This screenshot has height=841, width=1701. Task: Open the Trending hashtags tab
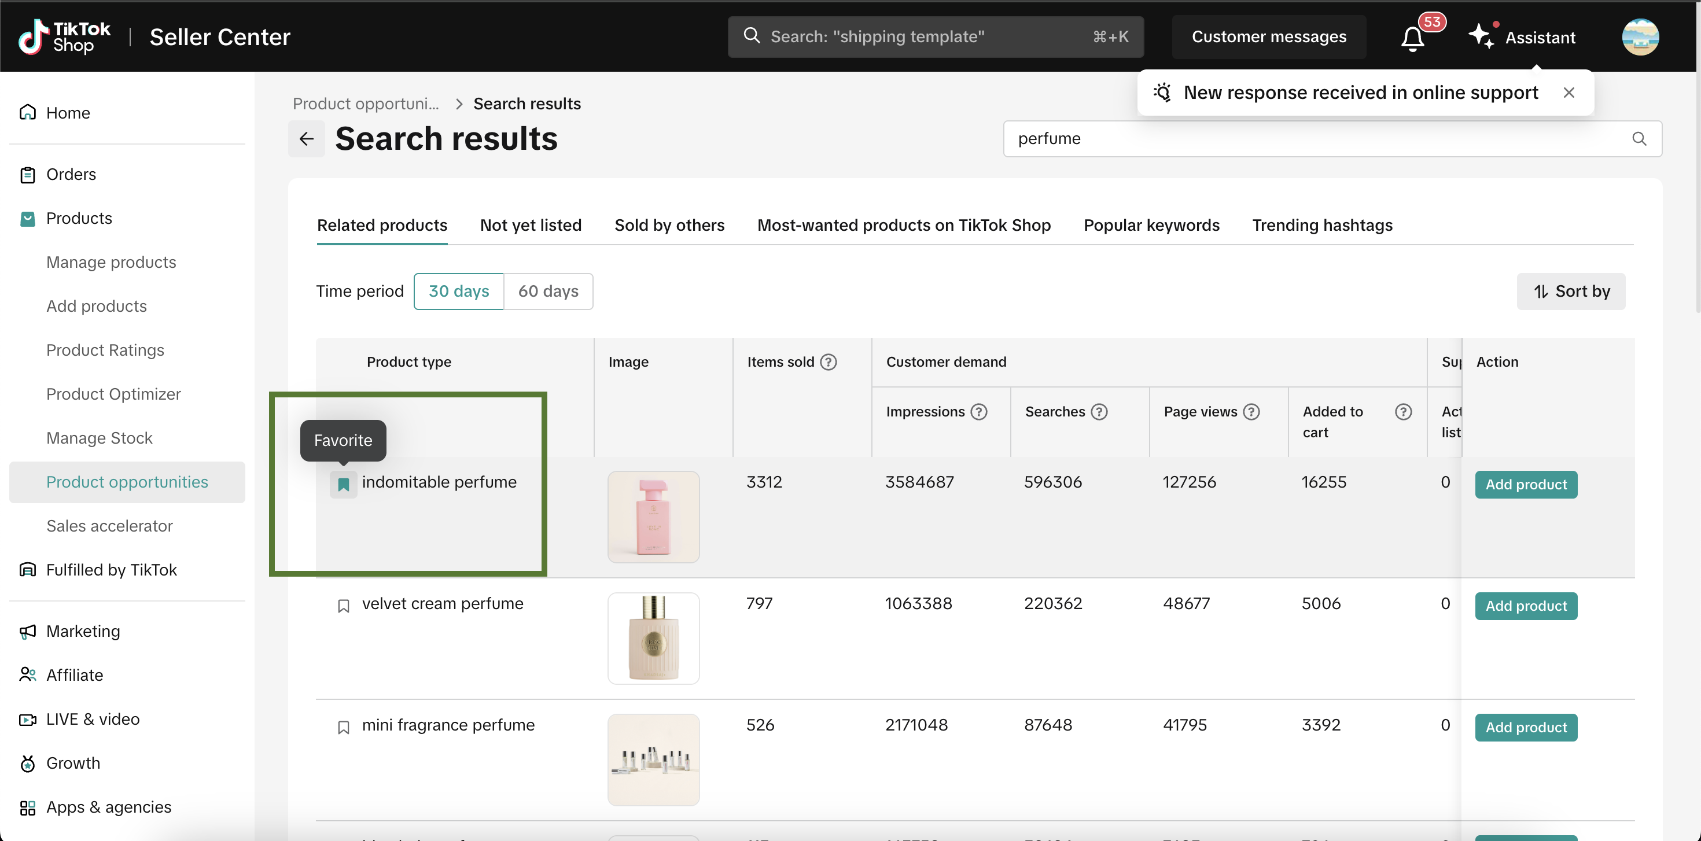coord(1322,225)
